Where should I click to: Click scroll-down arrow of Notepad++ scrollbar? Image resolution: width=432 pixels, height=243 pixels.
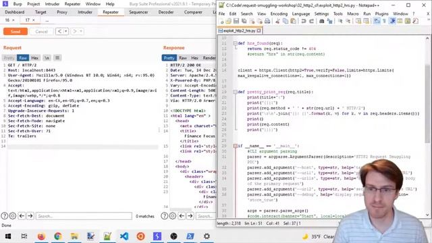427,215
